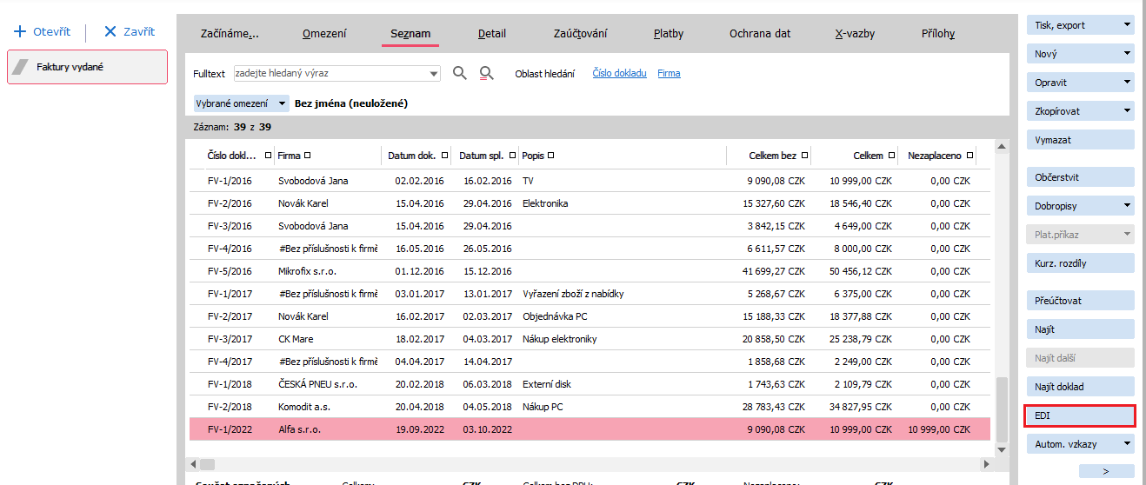Click the right arrow of the horizontal scrollbar
The height and width of the screenshot is (485, 1146).
(985, 465)
